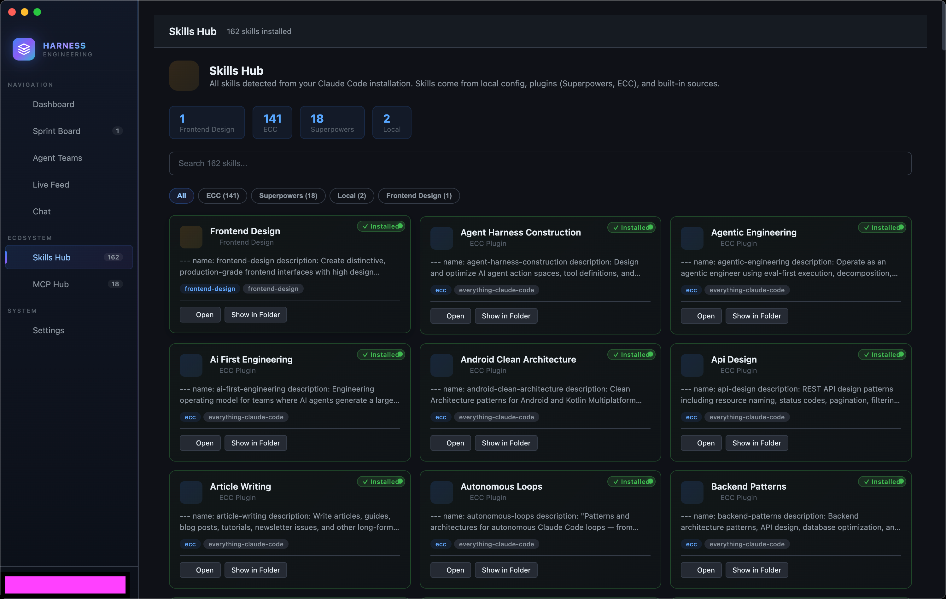Click the Agentic Engineering card icon

(692, 238)
